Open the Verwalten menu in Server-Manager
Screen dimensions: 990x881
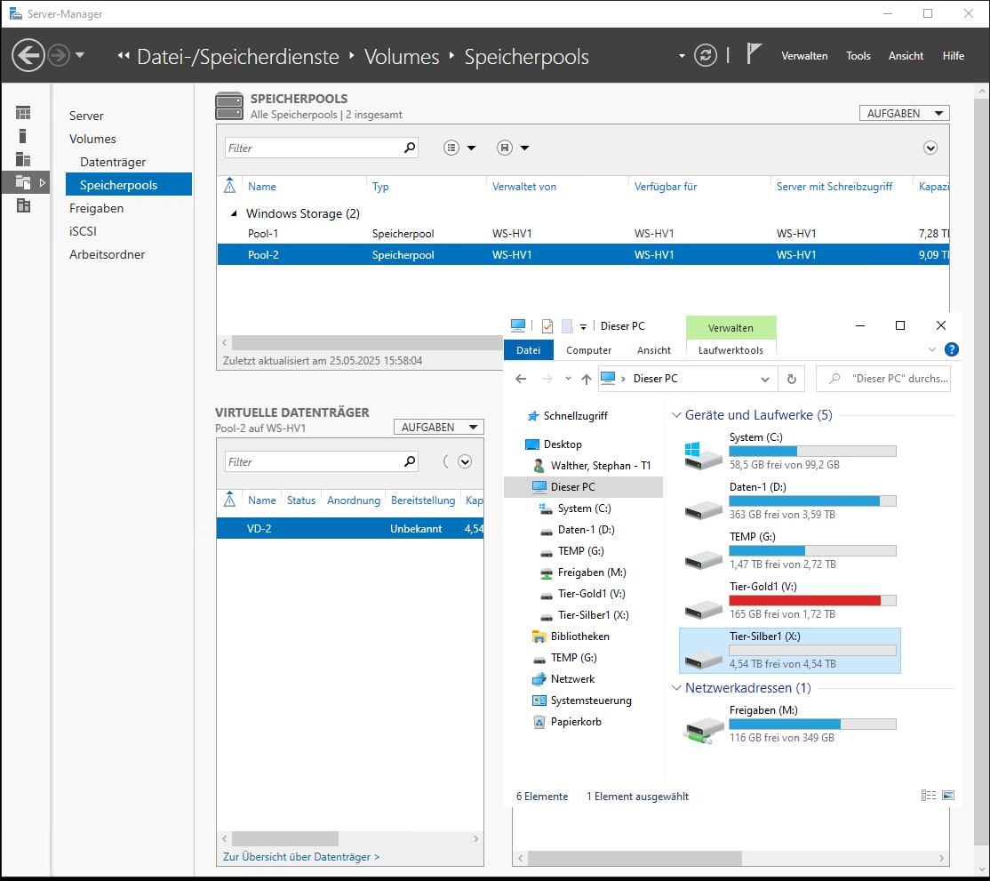(803, 56)
